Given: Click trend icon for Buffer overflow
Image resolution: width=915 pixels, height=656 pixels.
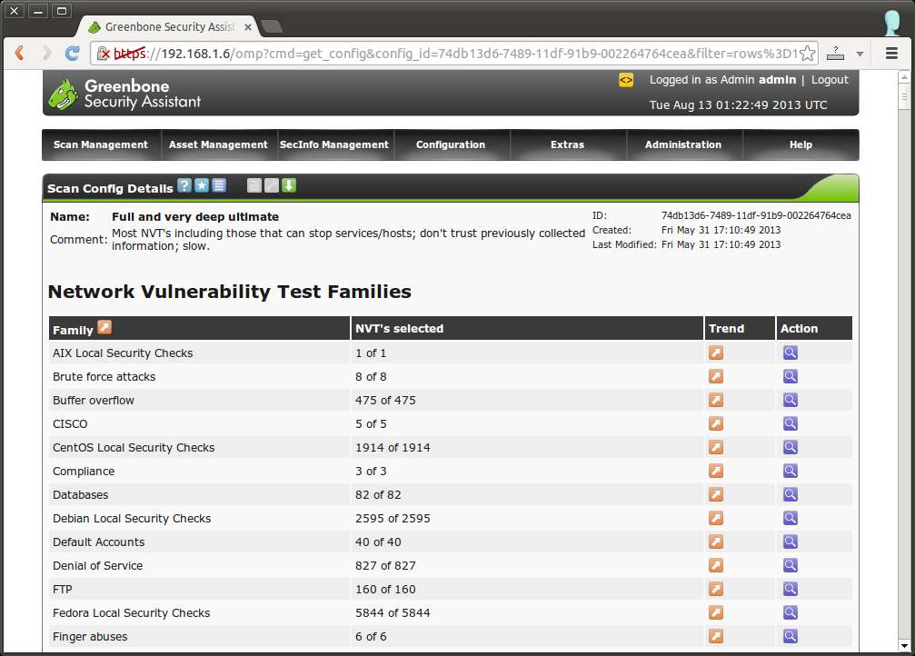Looking at the screenshot, I should click(716, 400).
